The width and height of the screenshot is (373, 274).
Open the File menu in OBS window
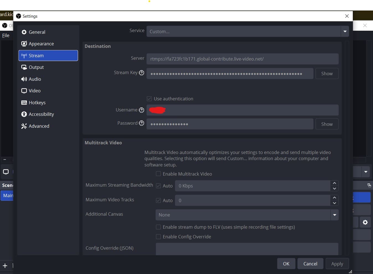click(x=6, y=35)
